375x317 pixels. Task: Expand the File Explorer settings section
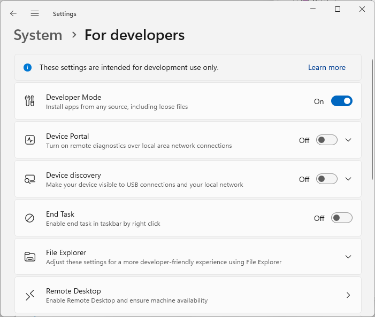(348, 257)
